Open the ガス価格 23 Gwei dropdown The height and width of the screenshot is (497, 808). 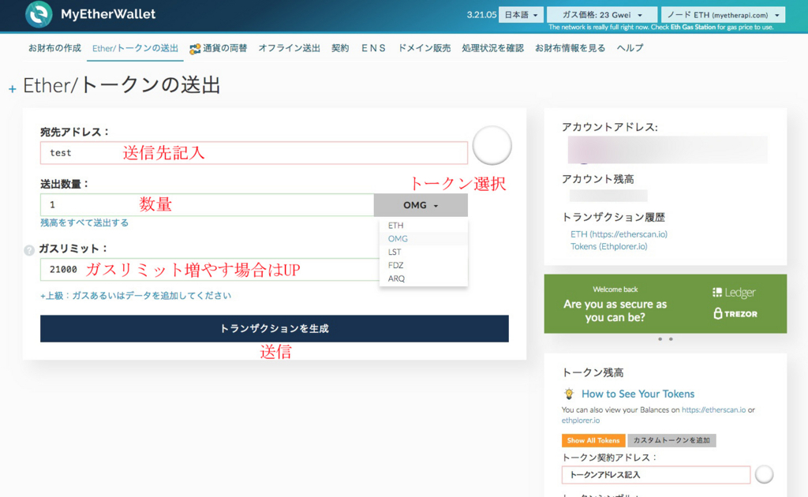[602, 15]
